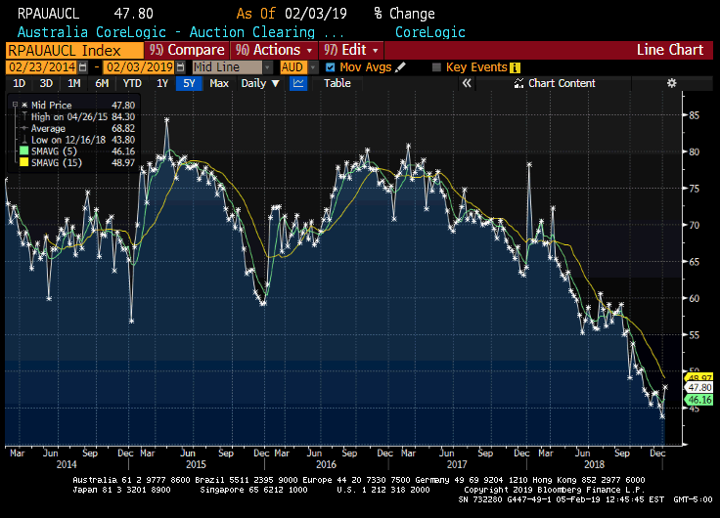Expand the Edit menu

pyautogui.click(x=351, y=50)
